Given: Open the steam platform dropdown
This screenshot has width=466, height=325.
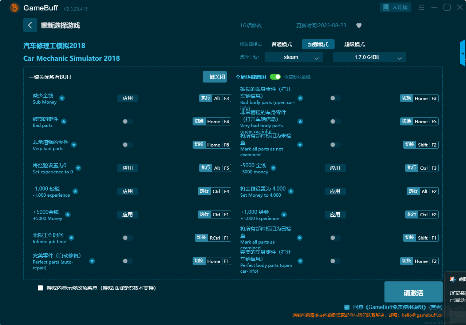Looking at the screenshot, I should coord(294,57).
